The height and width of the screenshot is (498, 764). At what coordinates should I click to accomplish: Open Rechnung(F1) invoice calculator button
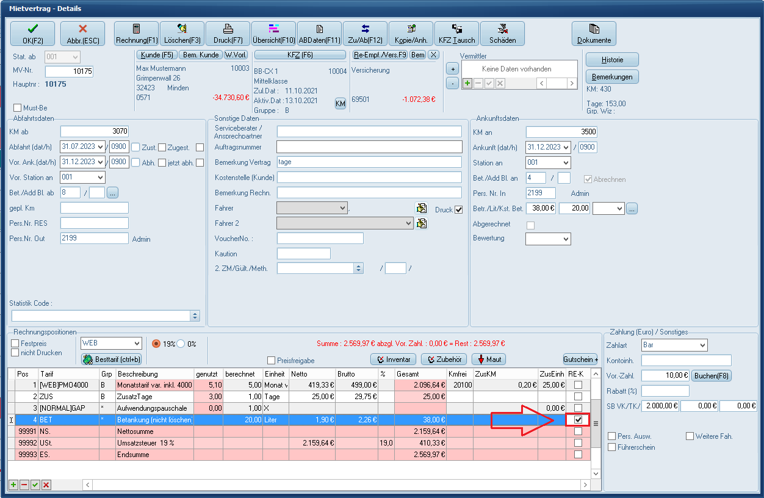(136, 34)
